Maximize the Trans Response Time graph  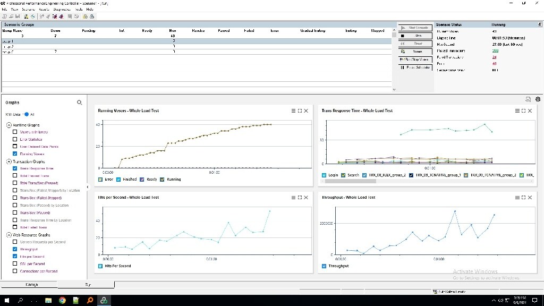[x=523, y=110]
